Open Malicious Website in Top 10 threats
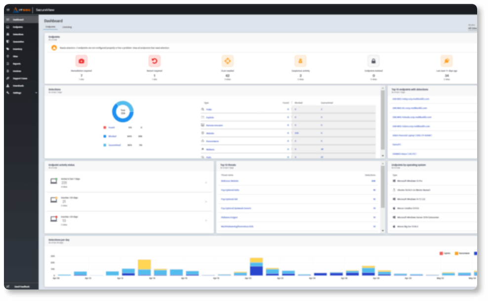Image resolution: width=488 pixels, height=301 pixels. point(230,181)
